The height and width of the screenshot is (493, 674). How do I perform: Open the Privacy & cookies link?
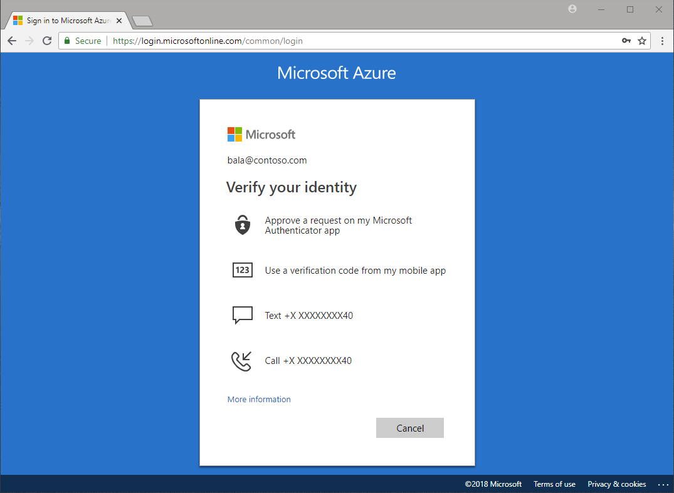(616, 484)
